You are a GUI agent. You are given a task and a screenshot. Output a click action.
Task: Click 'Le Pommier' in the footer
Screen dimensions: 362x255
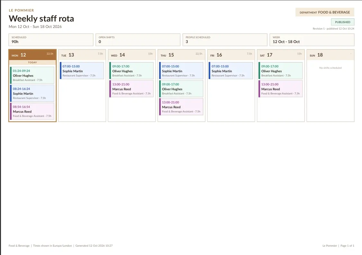(330, 246)
